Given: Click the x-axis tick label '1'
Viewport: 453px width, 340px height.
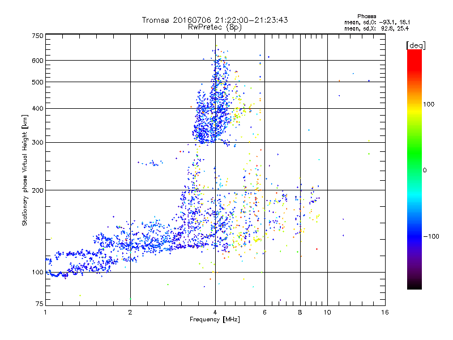Looking at the screenshot, I should pyautogui.click(x=45, y=312).
